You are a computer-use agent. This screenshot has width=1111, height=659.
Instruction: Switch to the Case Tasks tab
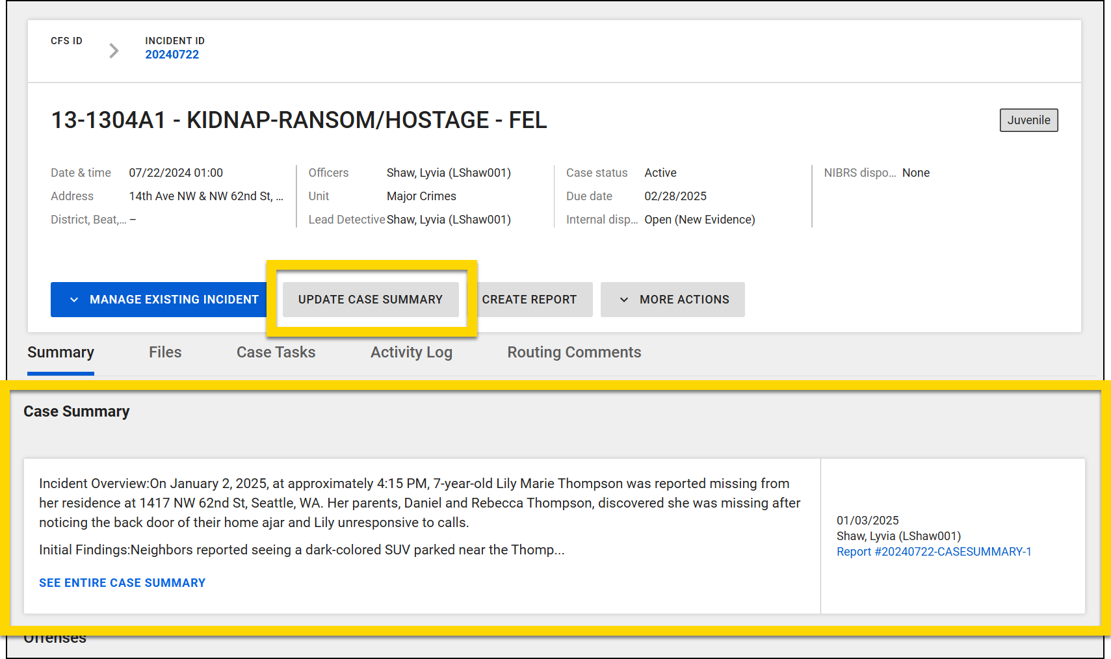[276, 352]
